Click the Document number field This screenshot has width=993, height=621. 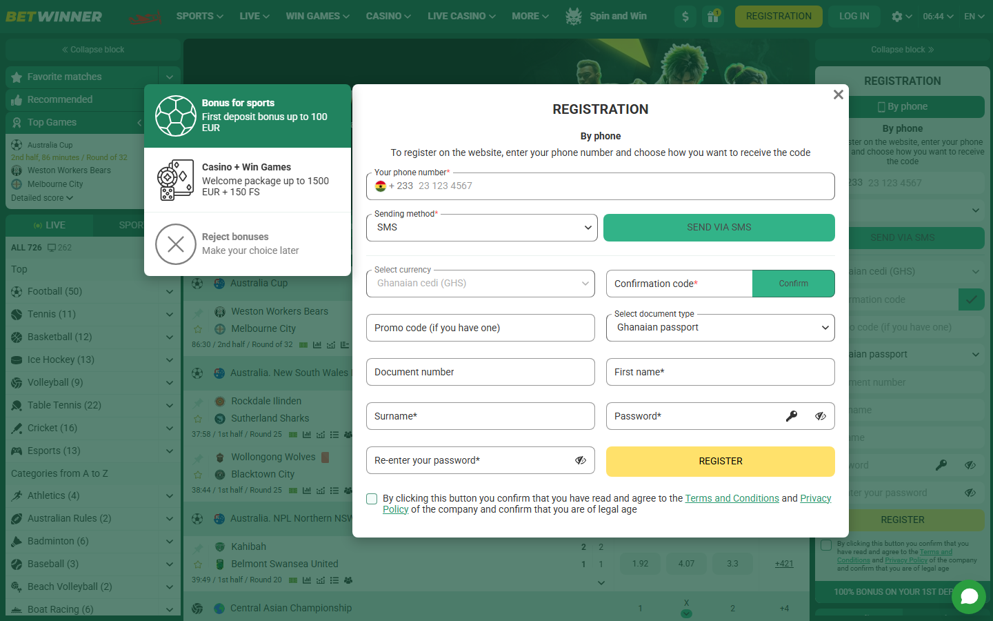pyautogui.click(x=481, y=372)
